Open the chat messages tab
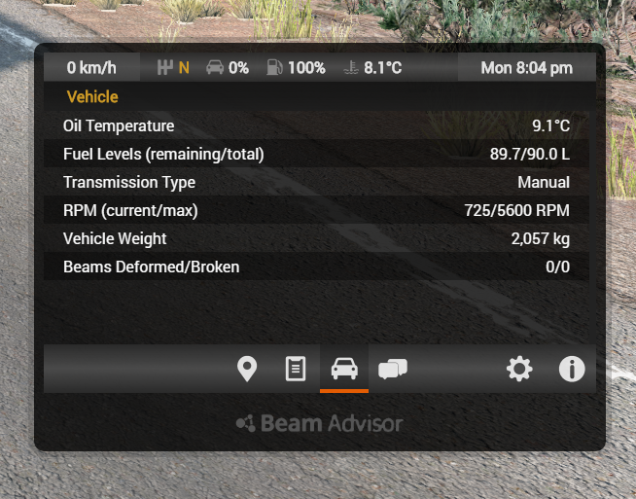Viewport: 636px width, 499px height. (393, 369)
